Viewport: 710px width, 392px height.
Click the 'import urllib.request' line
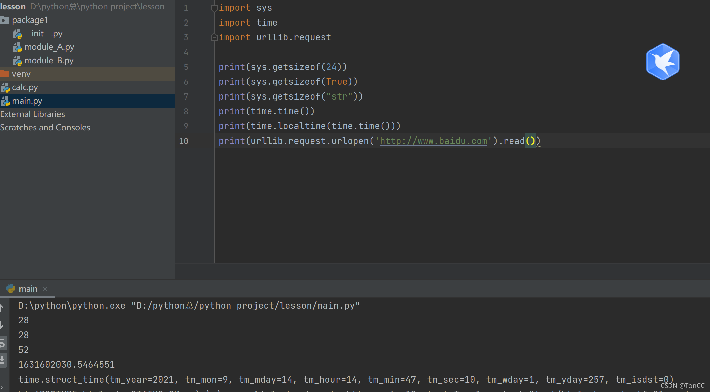click(275, 37)
